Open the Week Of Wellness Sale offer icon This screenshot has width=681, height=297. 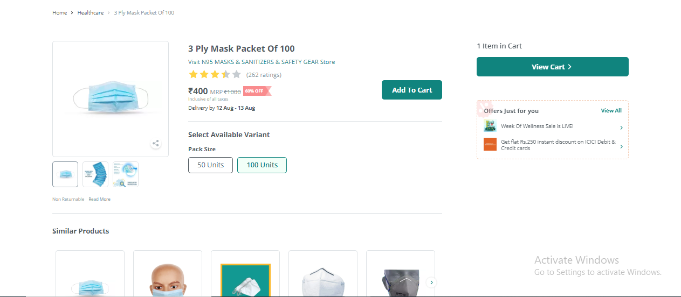pyautogui.click(x=490, y=126)
